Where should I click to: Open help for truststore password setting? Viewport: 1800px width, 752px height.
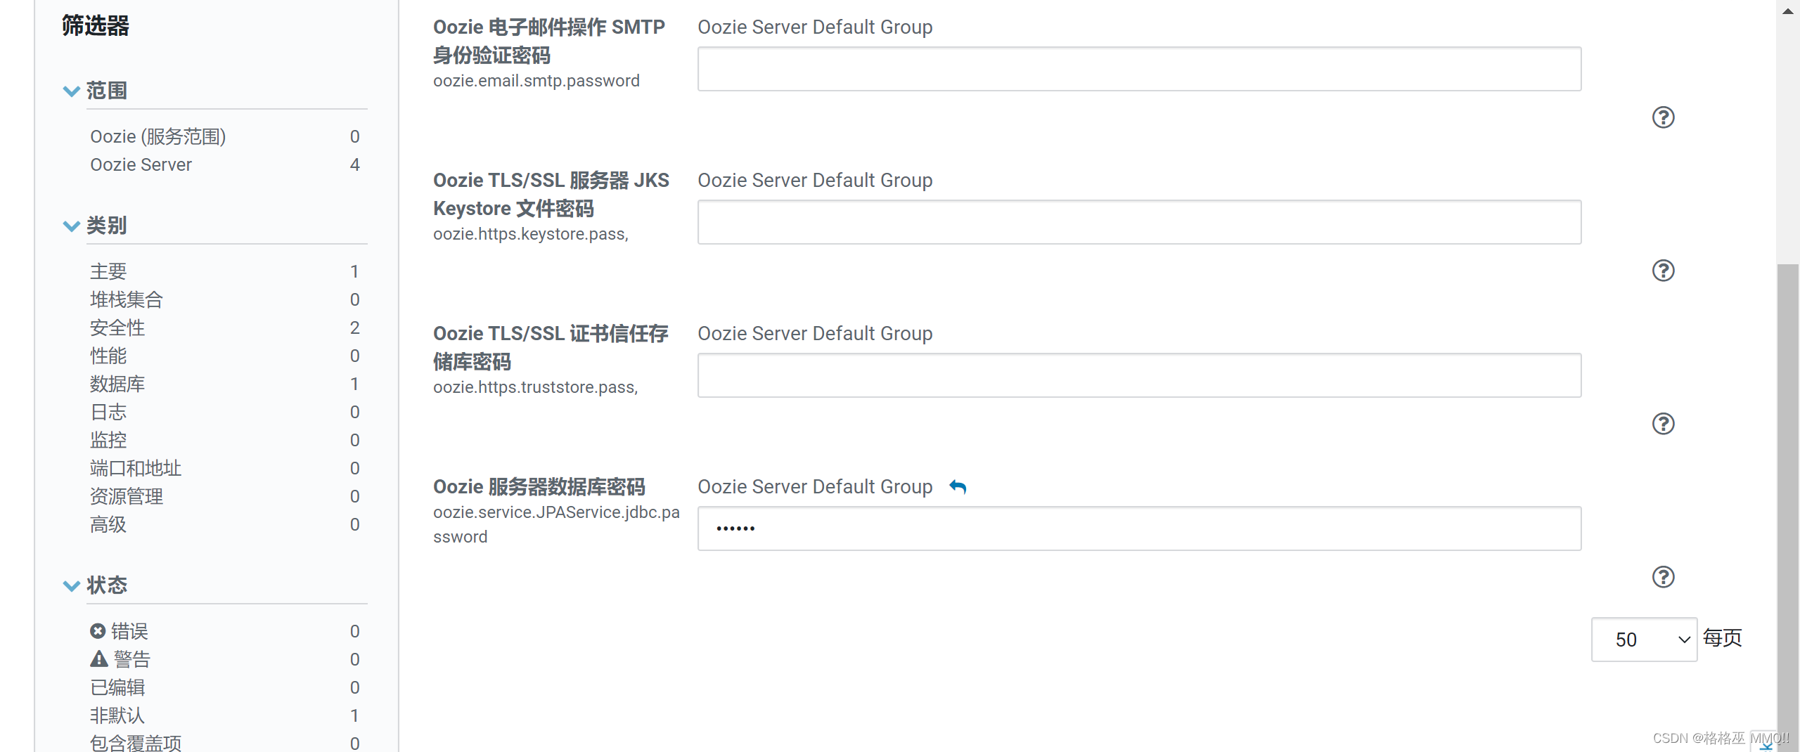tap(1663, 423)
